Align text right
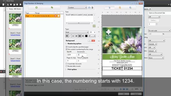This screenshot has height=96, width=171. click(x=83, y=36)
